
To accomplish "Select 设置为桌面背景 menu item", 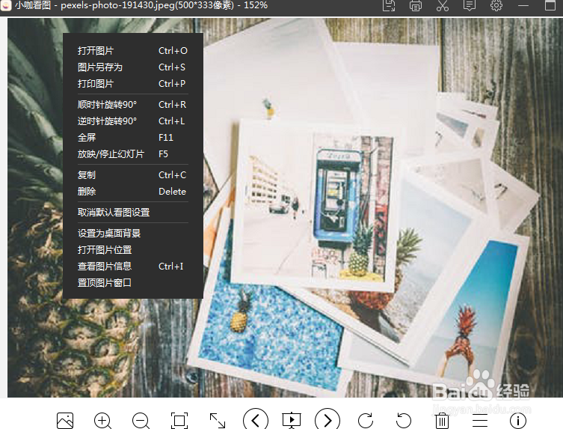I will click(x=133, y=234).
